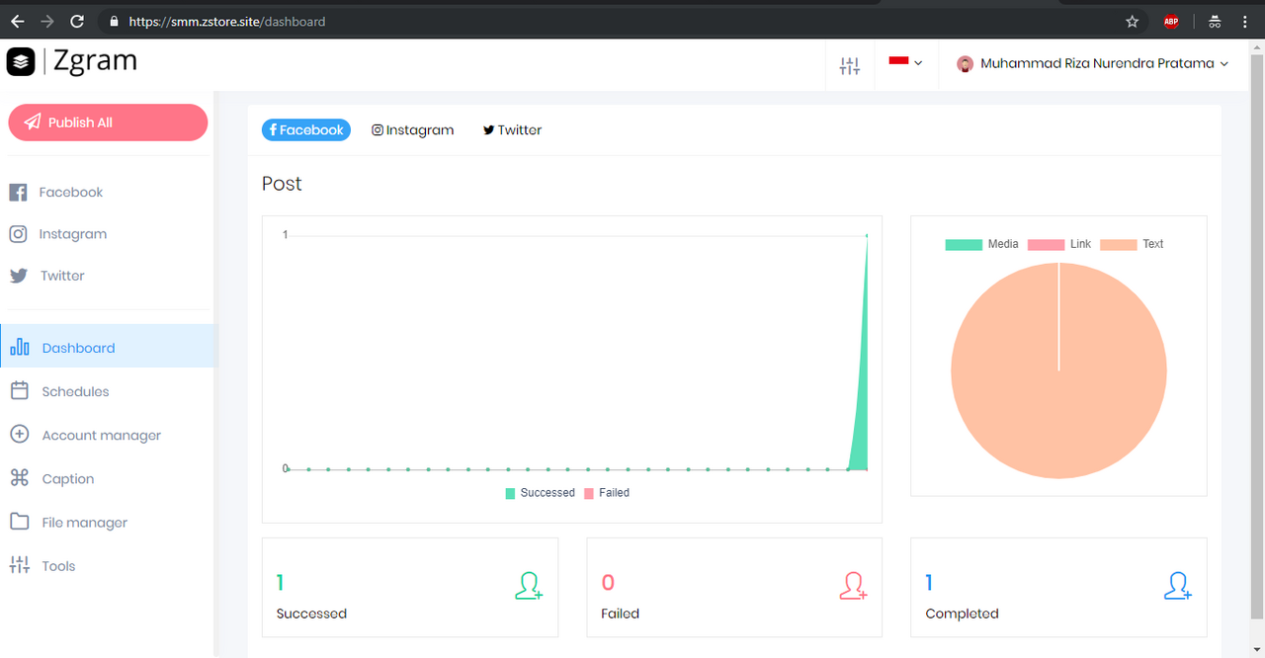Go back using browser back arrow
Image resolution: width=1265 pixels, height=658 pixels.
pos(17,21)
